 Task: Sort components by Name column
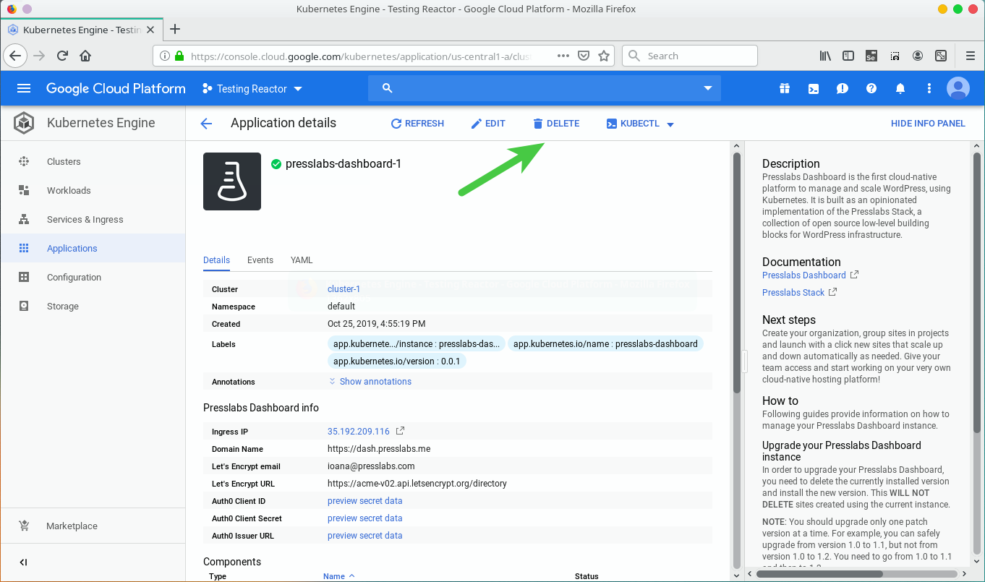[338, 576]
